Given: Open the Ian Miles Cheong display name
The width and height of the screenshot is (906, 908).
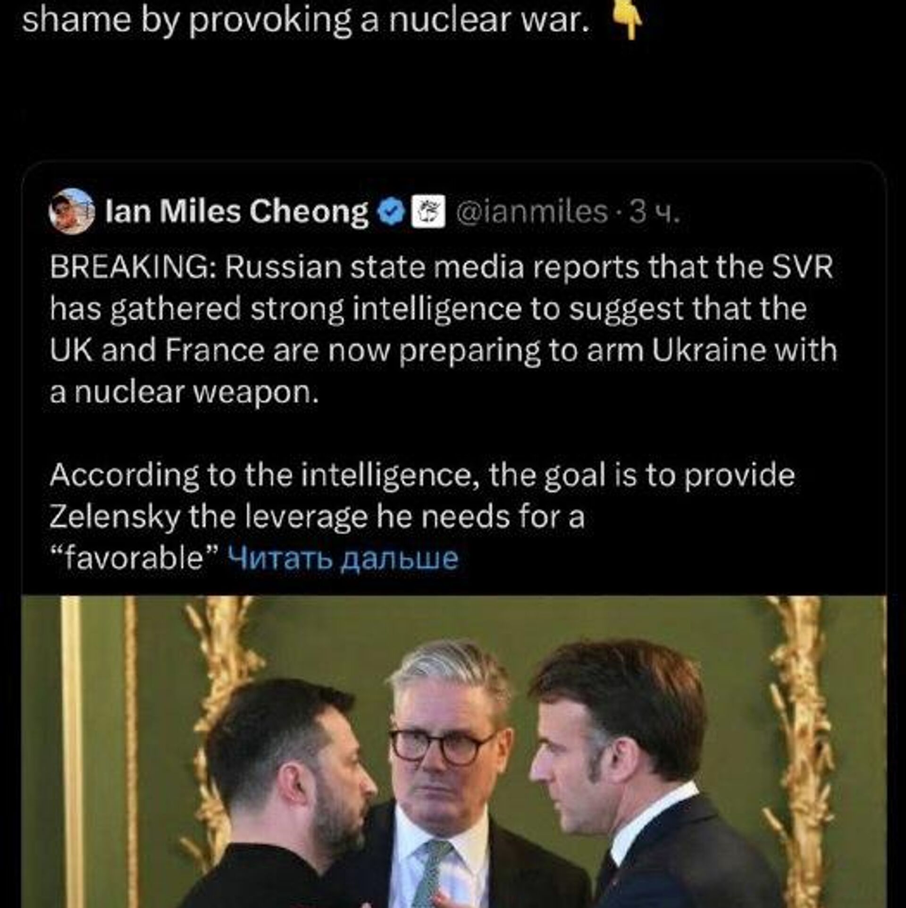Looking at the screenshot, I should coord(237,211).
